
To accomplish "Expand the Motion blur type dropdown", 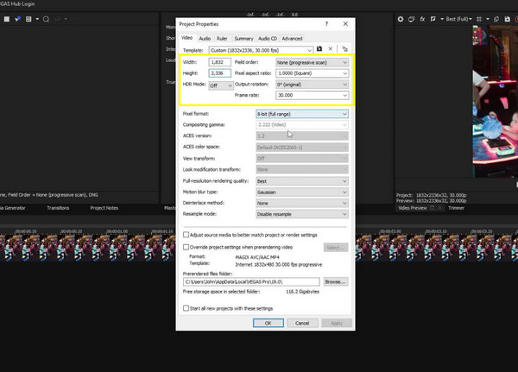I will [344, 192].
